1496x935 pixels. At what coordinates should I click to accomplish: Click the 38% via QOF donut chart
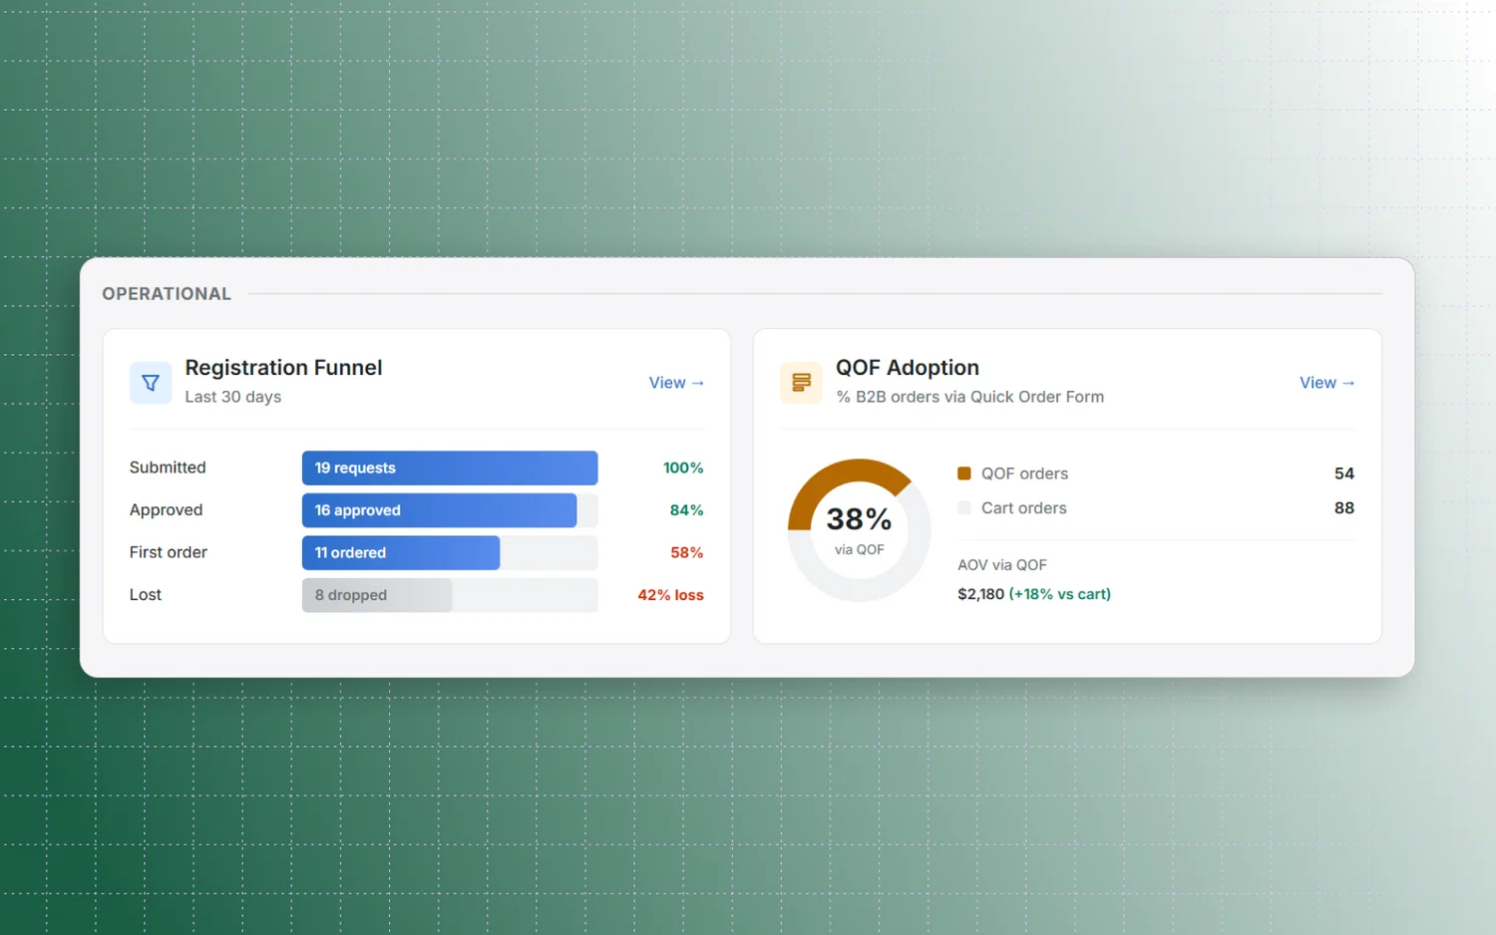pos(859,530)
